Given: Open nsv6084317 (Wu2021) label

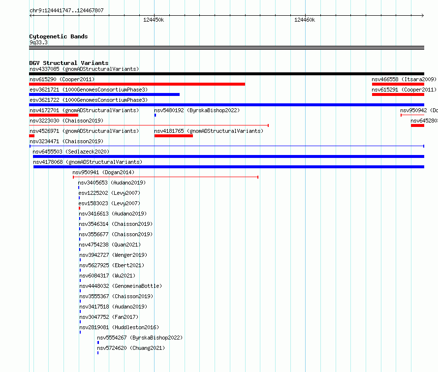Looking at the screenshot, I should coord(107,276).
